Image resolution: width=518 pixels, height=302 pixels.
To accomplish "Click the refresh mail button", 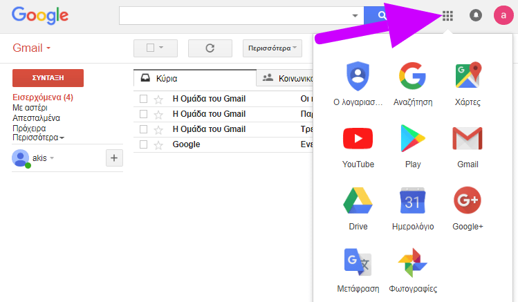I will point(210,48).
